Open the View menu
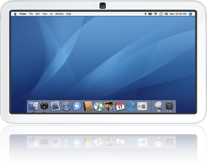 [45, 14]
